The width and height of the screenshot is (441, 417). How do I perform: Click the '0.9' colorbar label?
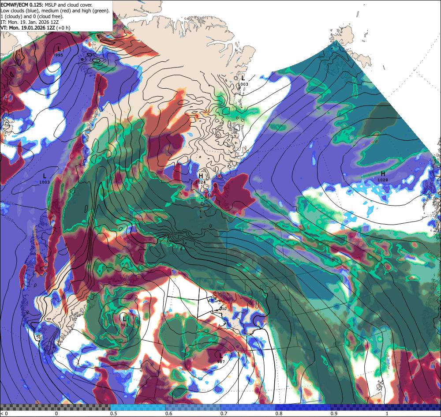pyautogui.click(x=334, y=413)
